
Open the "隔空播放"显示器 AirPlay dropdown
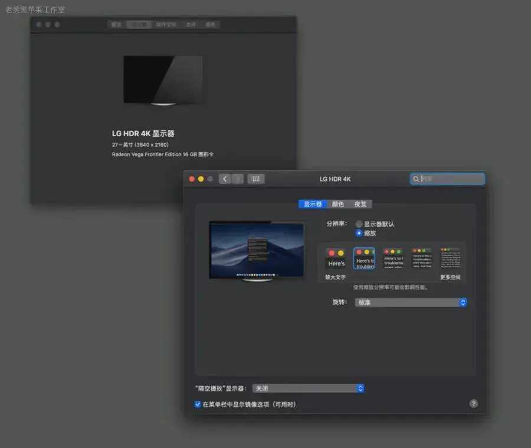point(308,388)
